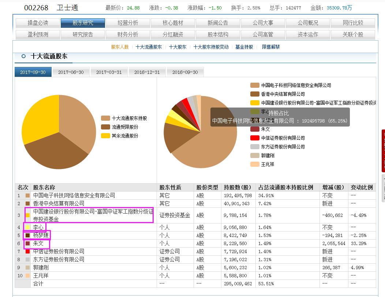Select the 2016-12-31 date tab

click(x=147, y=72)
